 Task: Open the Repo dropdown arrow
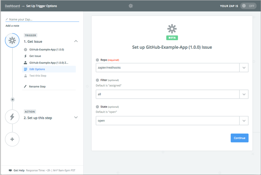[x=244, y=68]
